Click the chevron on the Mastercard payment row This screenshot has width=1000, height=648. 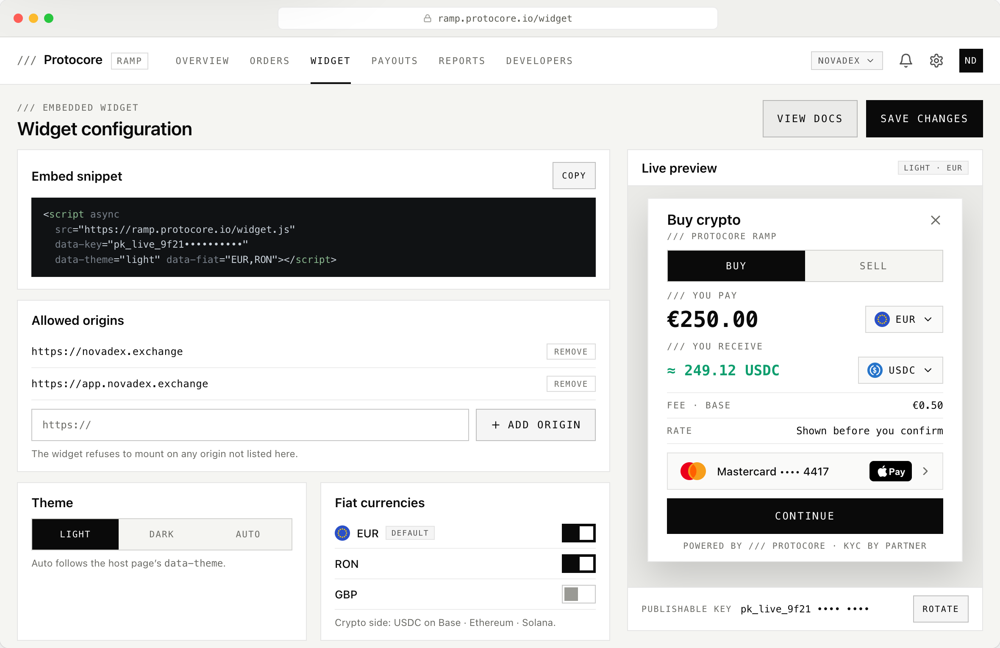coord(925,471)
